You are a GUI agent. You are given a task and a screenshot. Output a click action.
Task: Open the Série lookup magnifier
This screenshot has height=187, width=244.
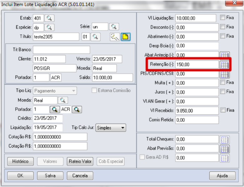point(114,27)
